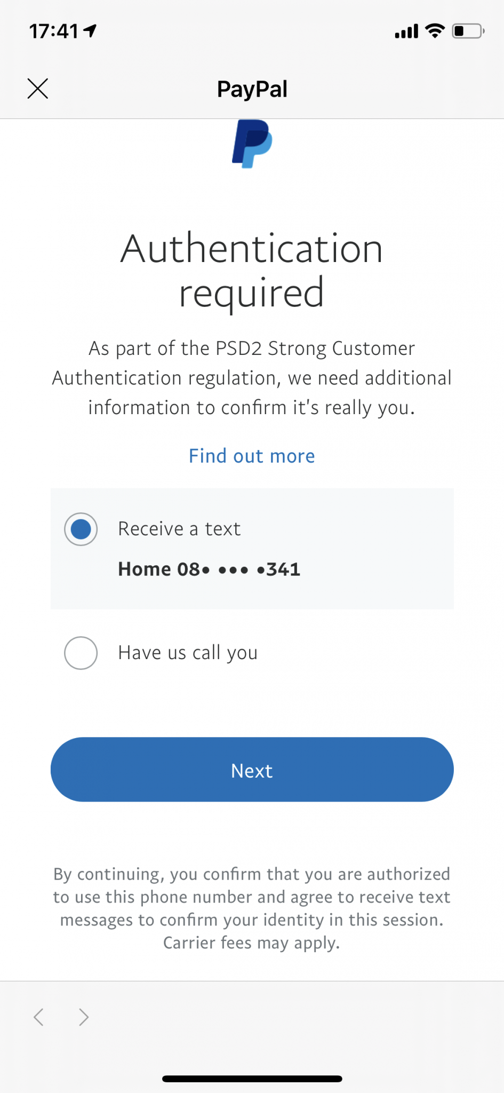
Task: Select the Receive a text radio button
Action: click(x=81, y=529)
